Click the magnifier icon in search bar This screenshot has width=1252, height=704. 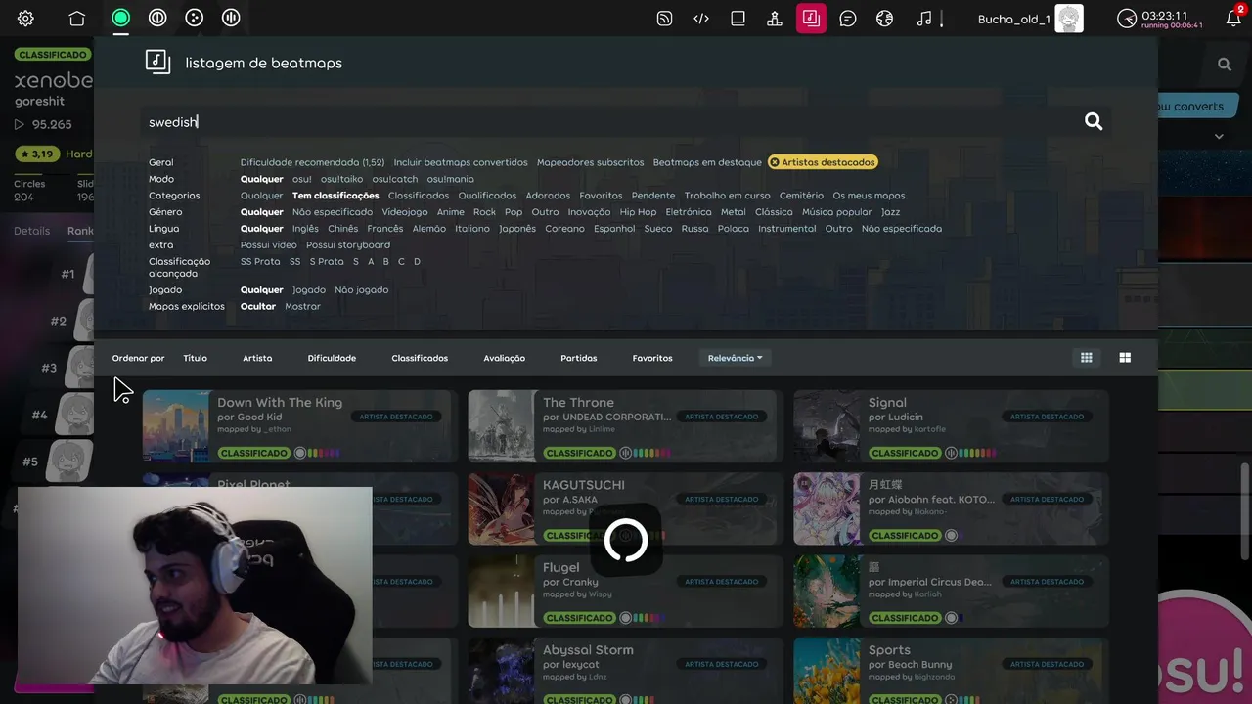click(1094, 121)
